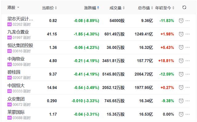Click year-to-date value -11.83%
197x122 pixels.
pos(167,21)
